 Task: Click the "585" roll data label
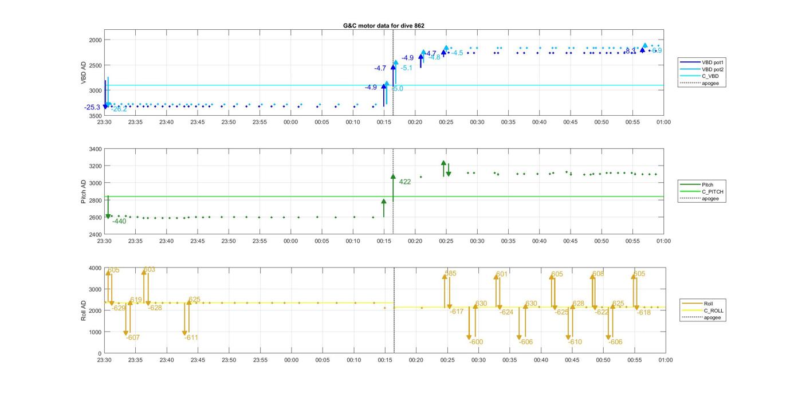(451, 273)
